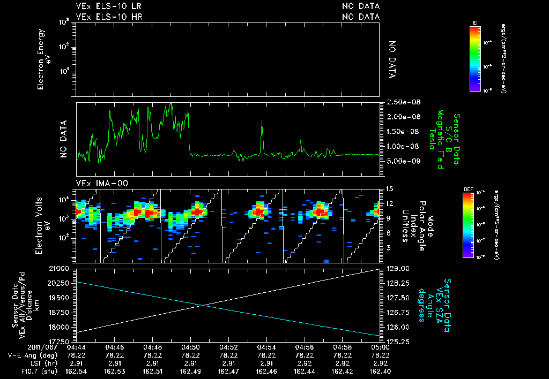Click the '04:46' time label
This screenshot has height=379, width=549.
pyautogui.click(x=115, y=347)
